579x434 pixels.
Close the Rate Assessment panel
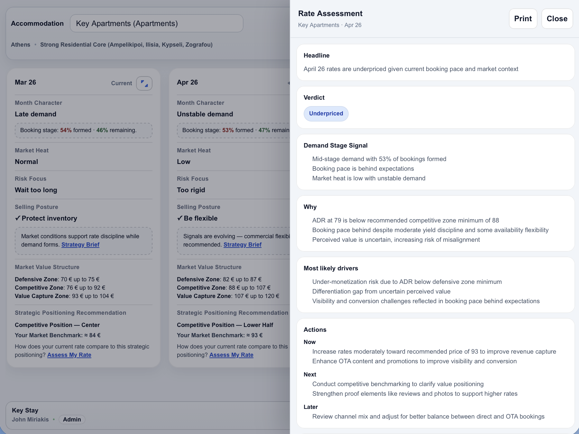click(x=557, y=19)
